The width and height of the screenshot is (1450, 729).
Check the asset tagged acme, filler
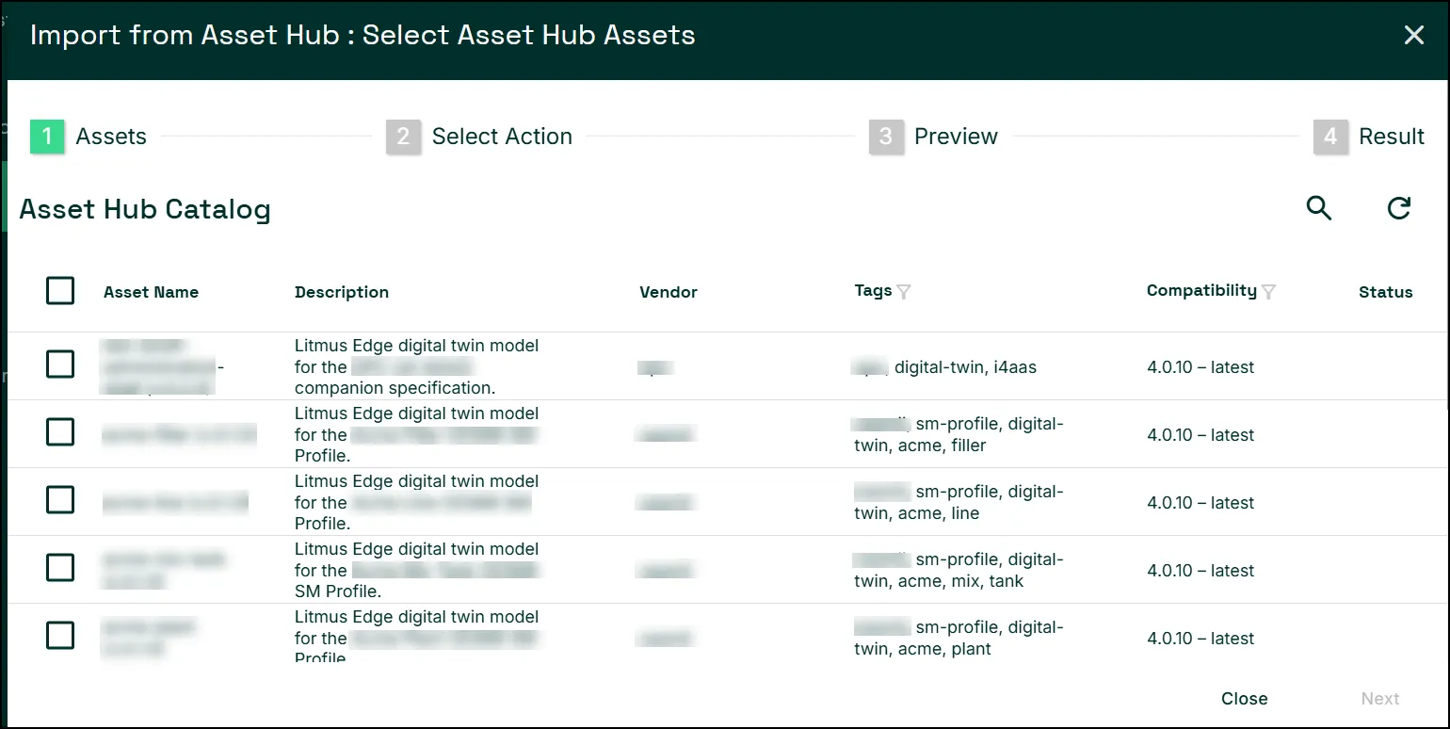point(60,431)
